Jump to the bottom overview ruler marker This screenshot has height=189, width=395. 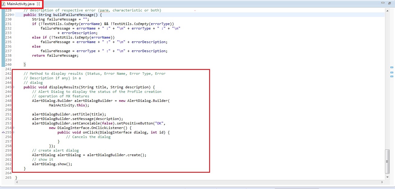pyautogui.click(x=392, y=77)
